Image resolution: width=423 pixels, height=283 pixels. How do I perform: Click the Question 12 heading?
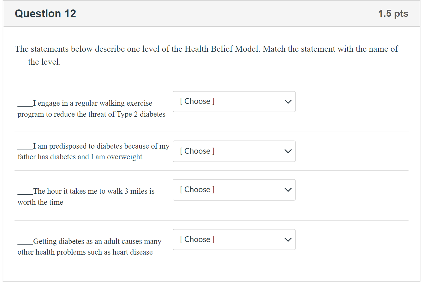45,14
